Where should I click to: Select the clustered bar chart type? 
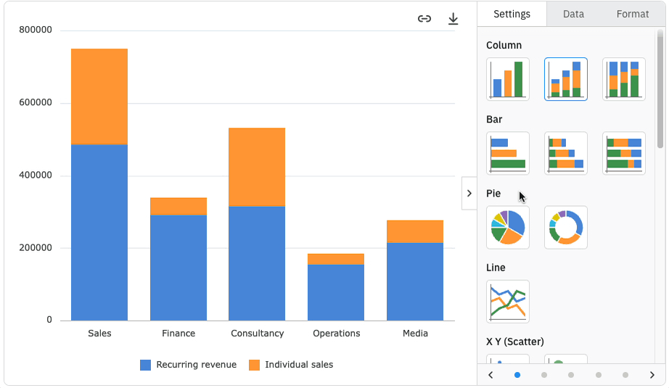pyautogui.click(x=508, y=153)
